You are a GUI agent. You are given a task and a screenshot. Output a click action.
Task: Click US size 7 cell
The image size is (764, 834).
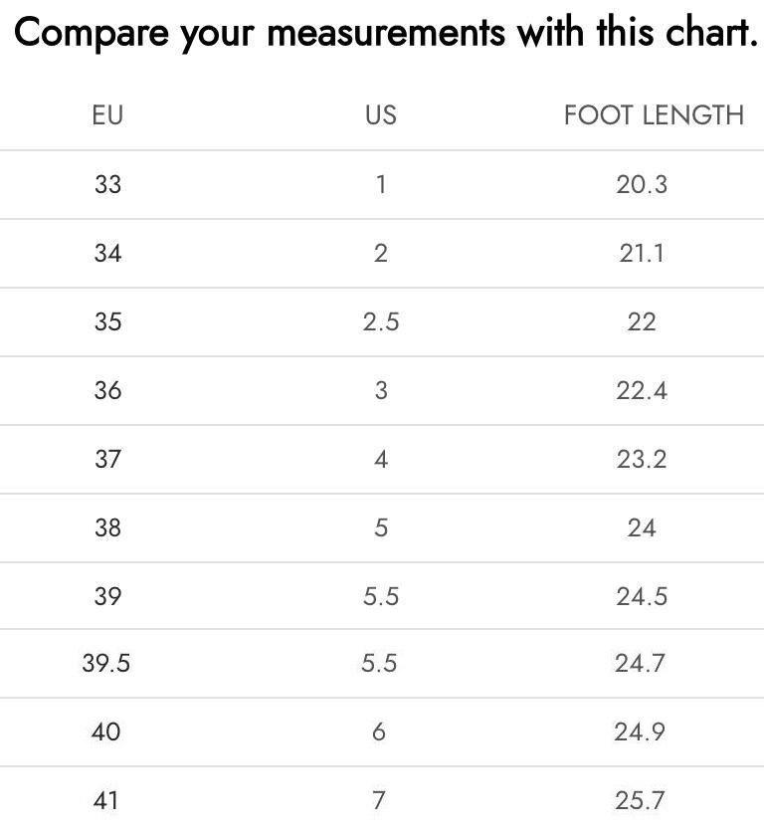(379, 800)
